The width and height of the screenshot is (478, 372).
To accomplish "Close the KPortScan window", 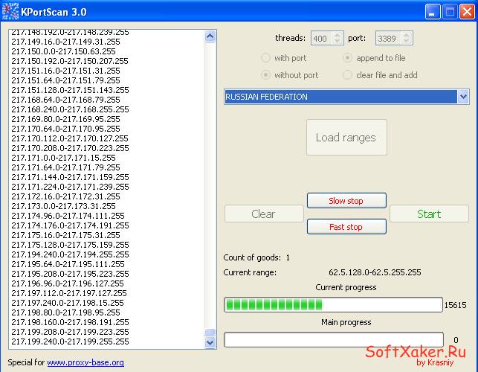I will click(467, 12).
